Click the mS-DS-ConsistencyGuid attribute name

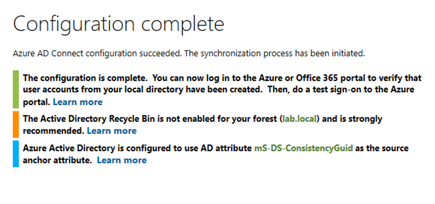click(303, 148)
